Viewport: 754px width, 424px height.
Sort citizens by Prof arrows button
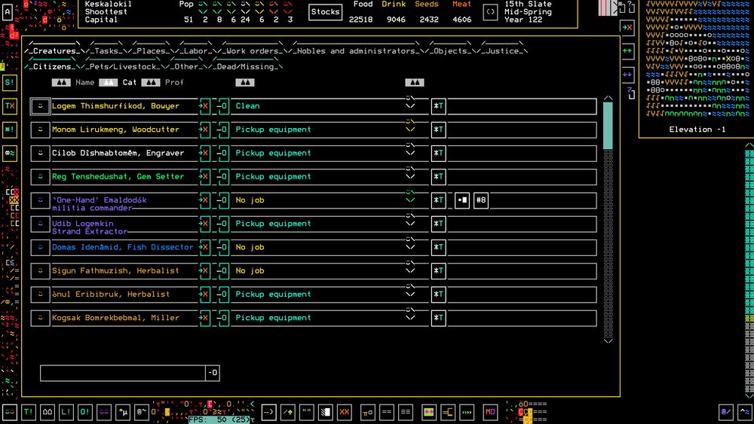(151, 83)
